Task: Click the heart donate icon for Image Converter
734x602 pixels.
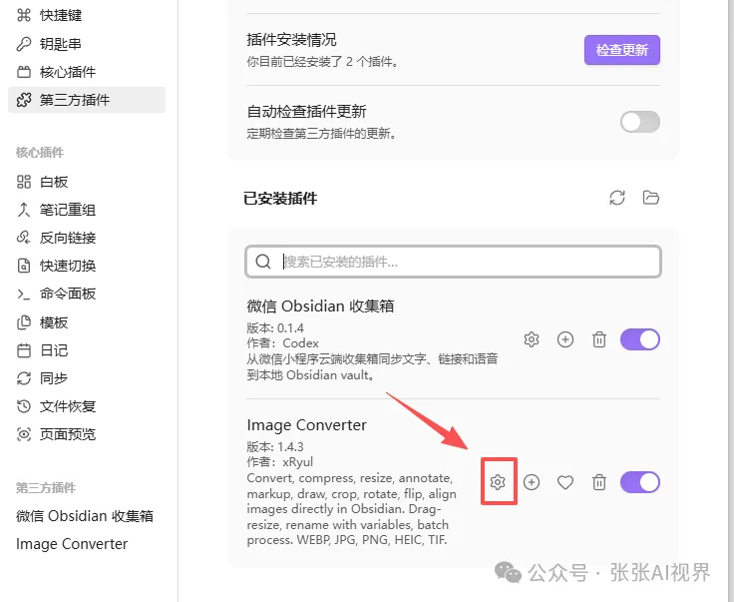Action: click(x=565, y=482)
